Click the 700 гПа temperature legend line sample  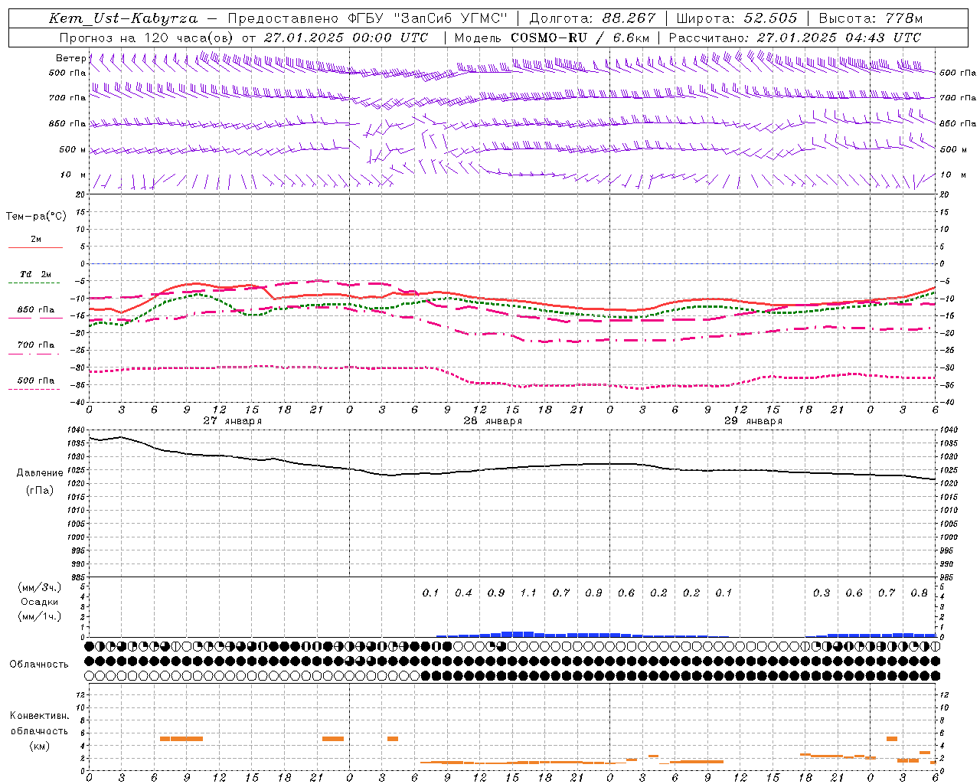click(35, 353)
